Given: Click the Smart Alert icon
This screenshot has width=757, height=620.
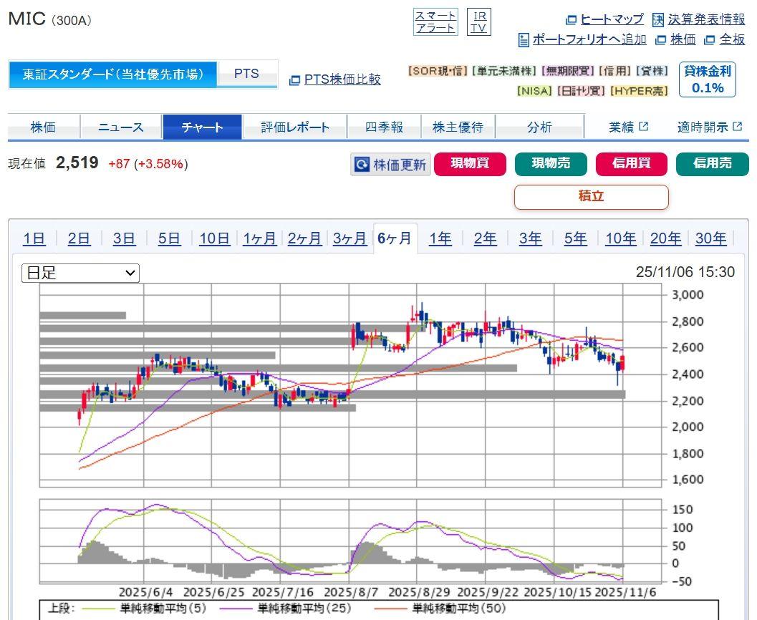Looking at the screenshot, I should 435,21.
